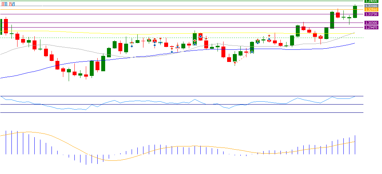This screenshot has height=174, width=382.
Task: Select the rightmost green candlestick
Action: pyautogui.click(x=355, y=11)
